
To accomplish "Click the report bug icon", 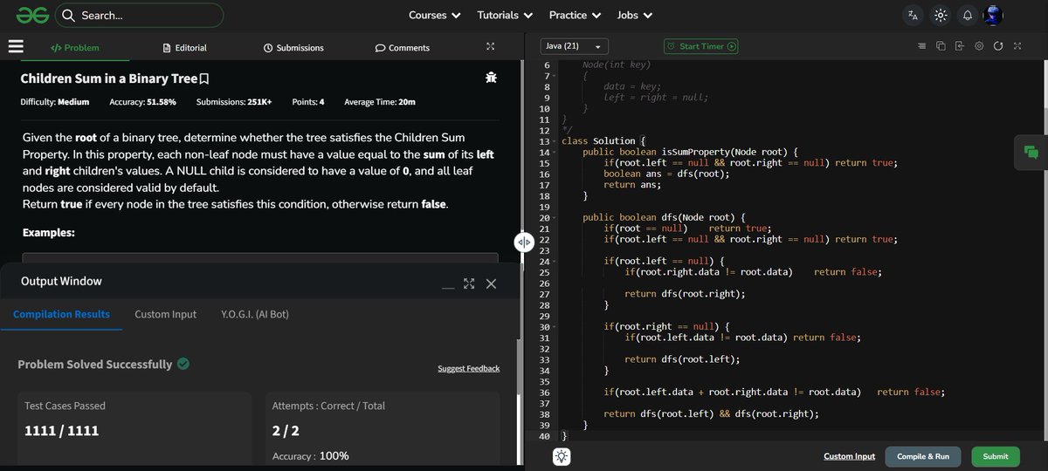I will (x=491, y=78).
